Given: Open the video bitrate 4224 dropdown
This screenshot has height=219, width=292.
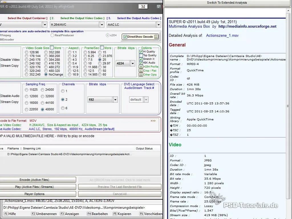Looking at the screenshot, I should click(x=133, y=64).
